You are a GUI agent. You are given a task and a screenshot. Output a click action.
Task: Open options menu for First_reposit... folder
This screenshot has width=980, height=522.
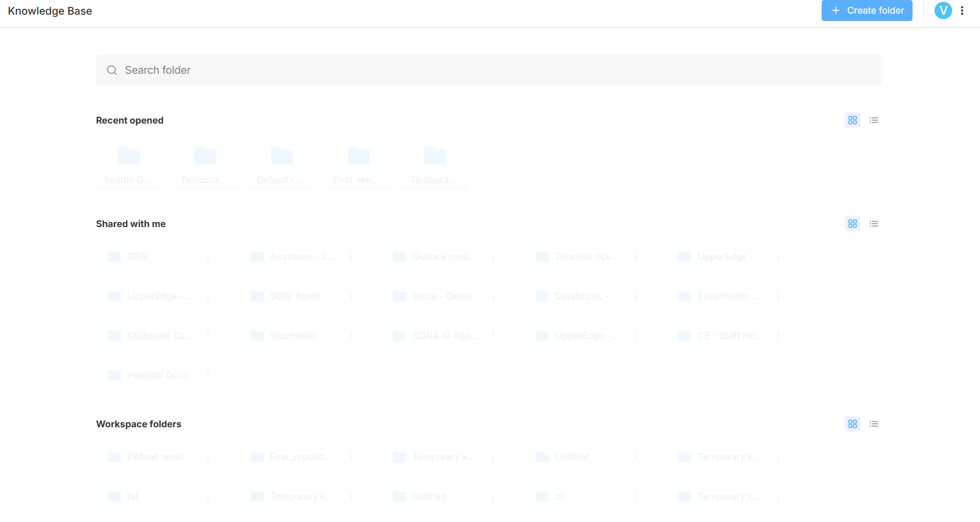[350, 457]
